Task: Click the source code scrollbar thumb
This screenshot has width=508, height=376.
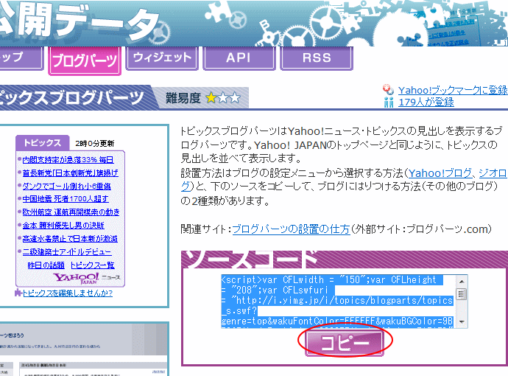Action: (462, 294)
